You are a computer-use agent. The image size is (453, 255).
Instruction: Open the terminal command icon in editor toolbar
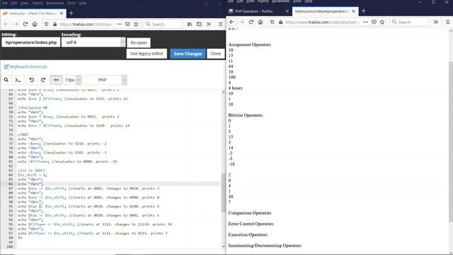(18, 80)
